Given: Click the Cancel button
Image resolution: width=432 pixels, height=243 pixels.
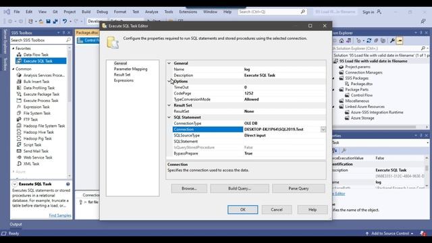Looking at the screenshot, I should pyautogui.click(x=277, y=210).
